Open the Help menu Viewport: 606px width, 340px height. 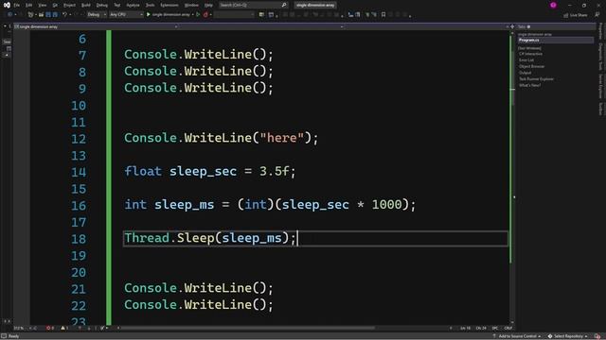208,5
